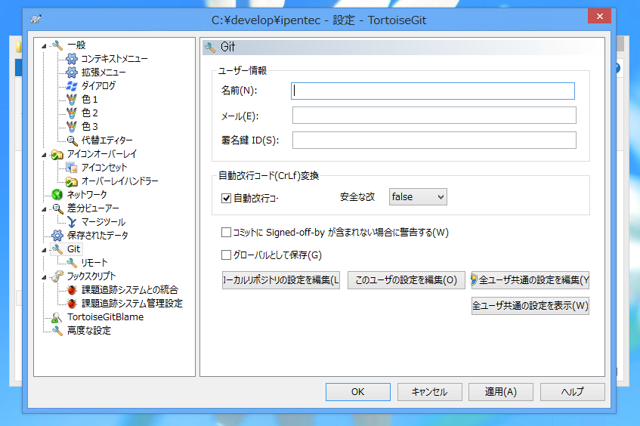The width and height of the screenshot is (640, 426).
Task: Close the TortoiseGit settings window
Action: point(600,17)
